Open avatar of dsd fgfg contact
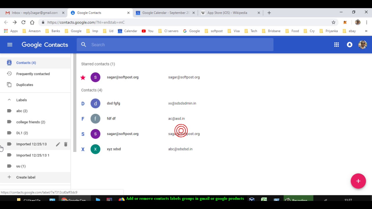 (x=95, y=103)
